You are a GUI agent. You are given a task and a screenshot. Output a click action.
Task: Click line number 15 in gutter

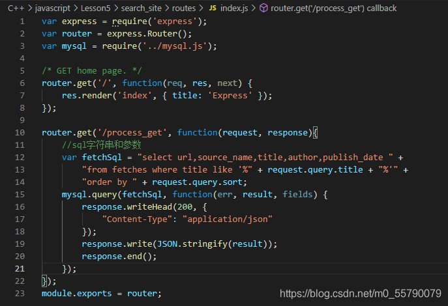coord(20,195)
